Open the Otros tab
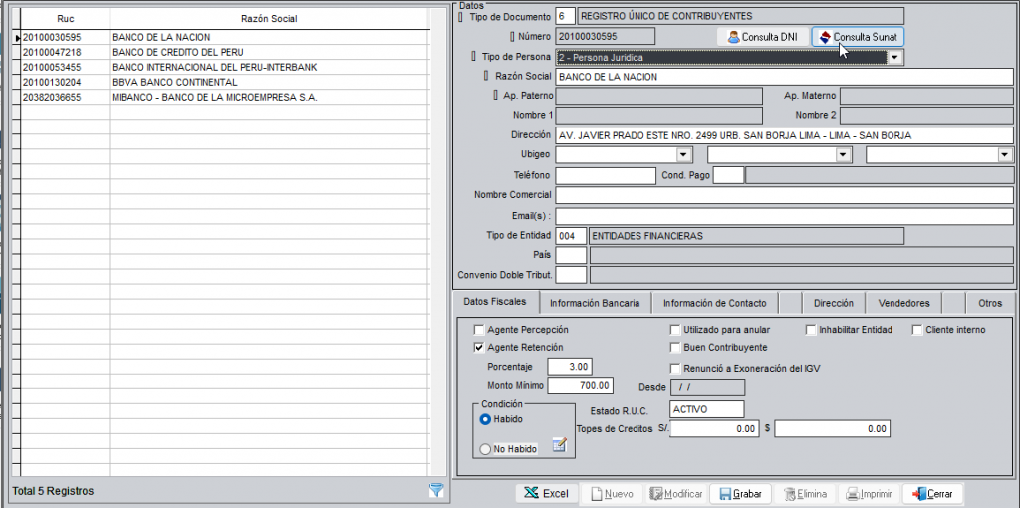This screenshot has width=1020, height=508. [x=990, y=303]
